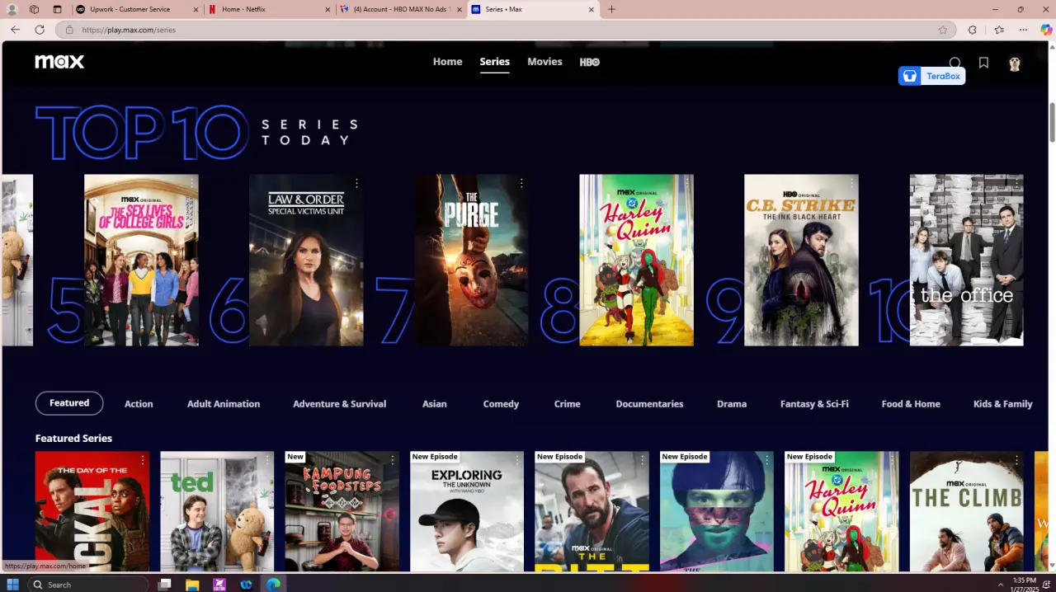This screenshot has width=1056, height=592.
Task: Open options menu on Kampung Foodsteps card
Action: [x=393, y=460]
